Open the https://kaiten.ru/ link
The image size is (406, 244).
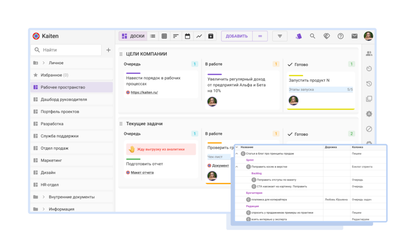point(144,92)
